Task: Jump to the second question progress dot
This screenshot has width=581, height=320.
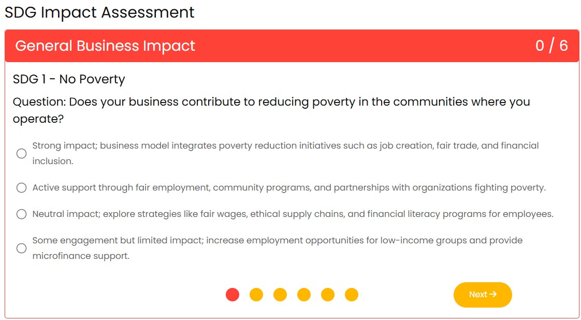Action: pos(256,295)
